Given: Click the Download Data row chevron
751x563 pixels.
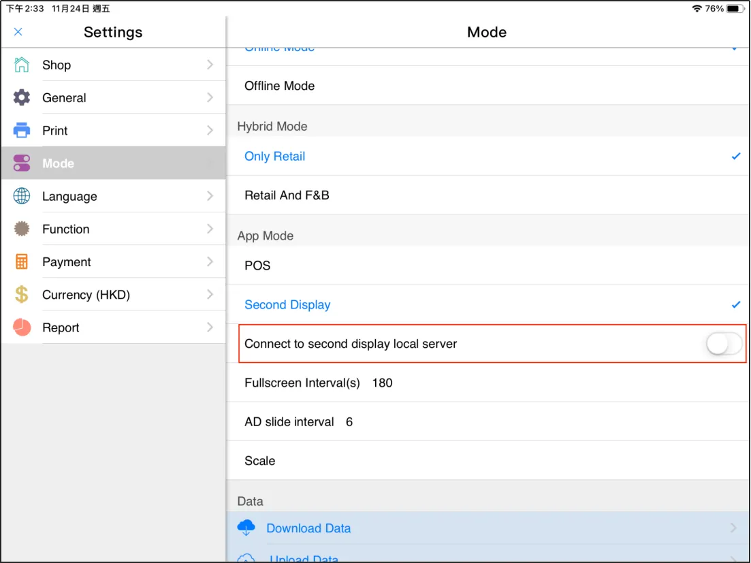Looking at the screenshot, I should [733, 528].
